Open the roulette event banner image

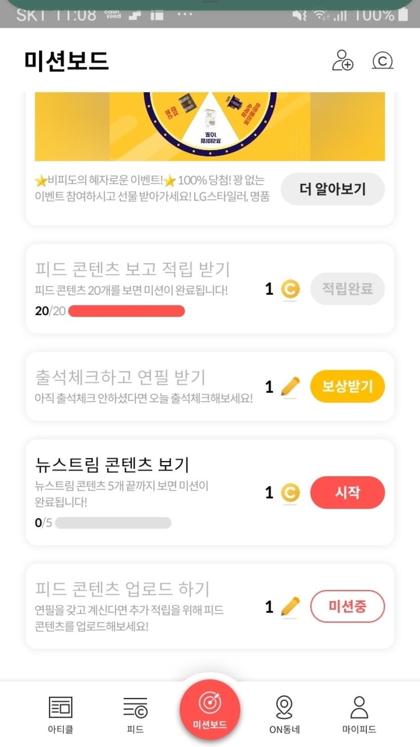pyautogui.click(x=209, y=127)
